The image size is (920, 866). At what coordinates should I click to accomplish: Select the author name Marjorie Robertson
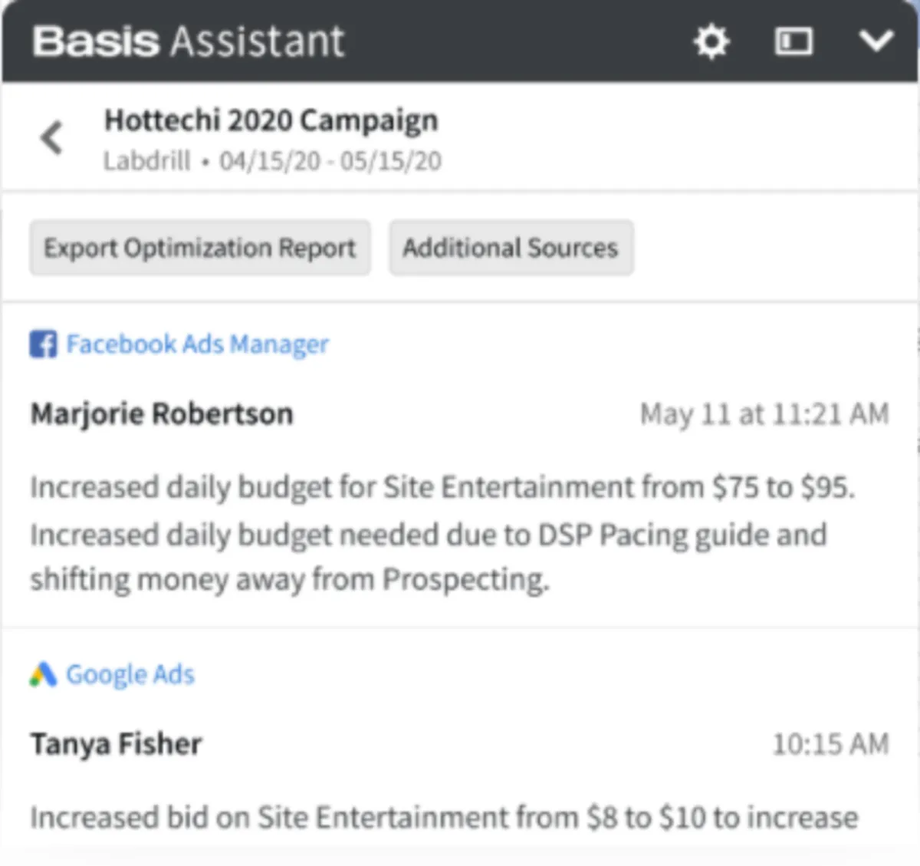[162, 414]
